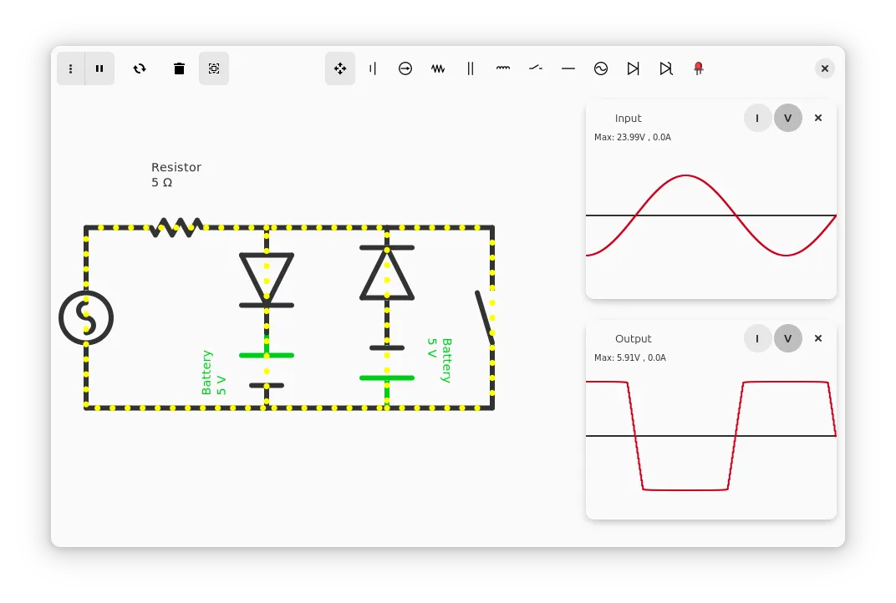
Task: Pause the circuit simulation
Action: pos(99,68)
